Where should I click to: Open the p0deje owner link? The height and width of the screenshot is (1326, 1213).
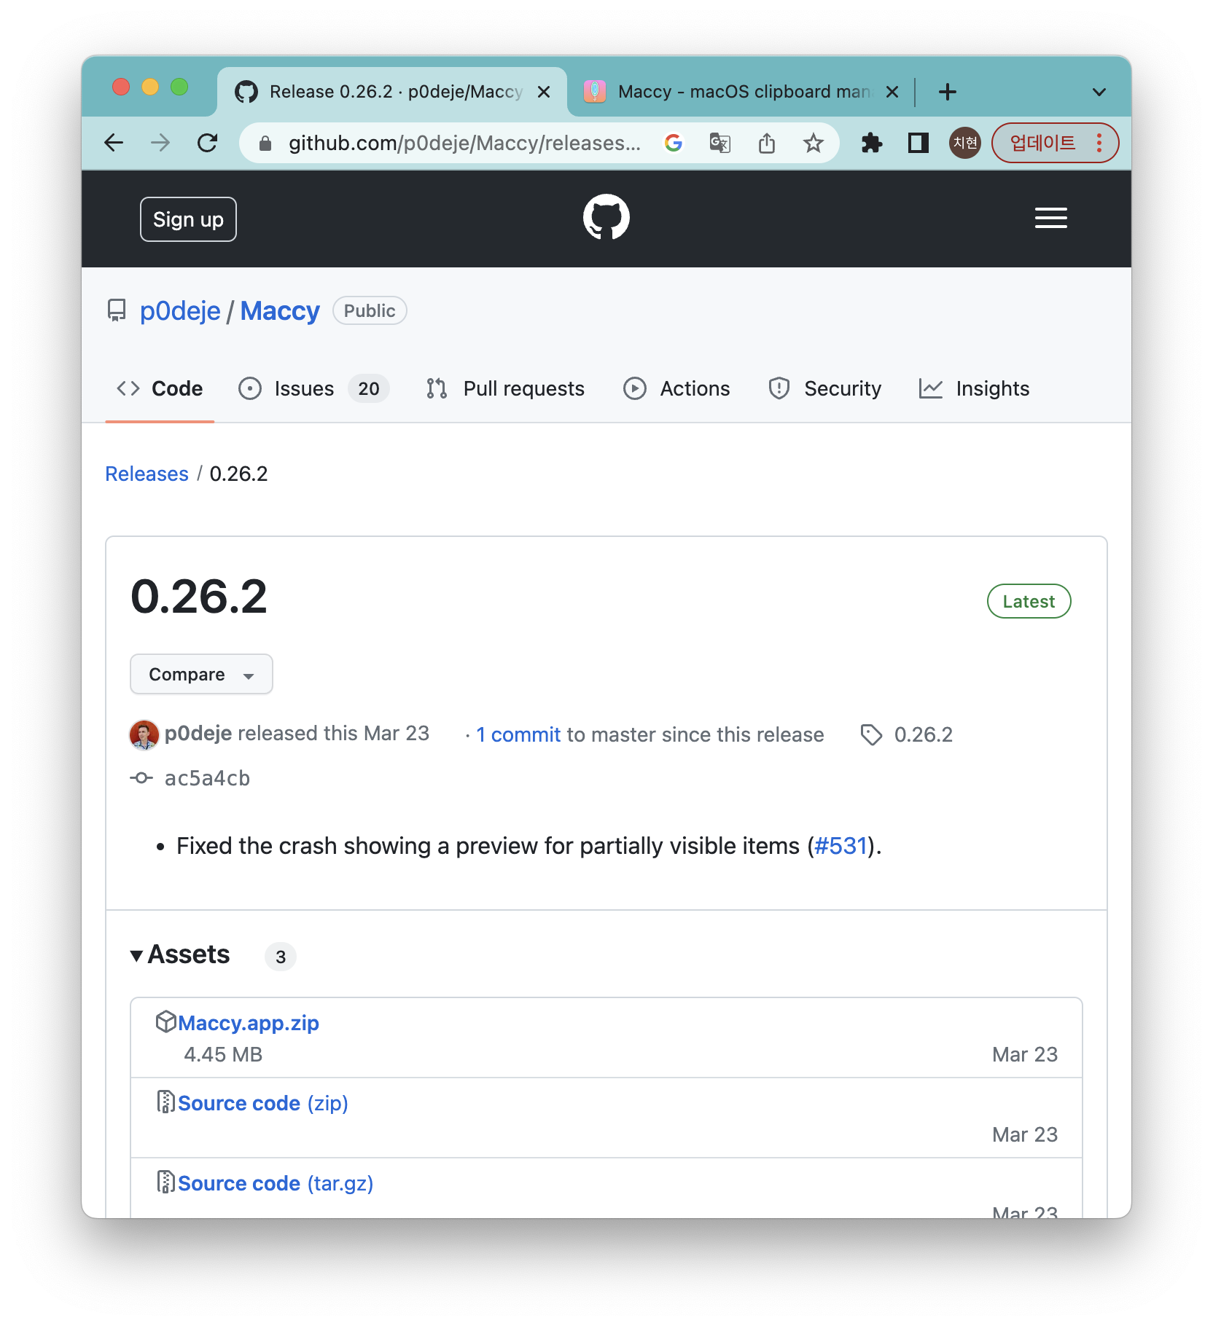pyautogui.click(x=180, y=311)
